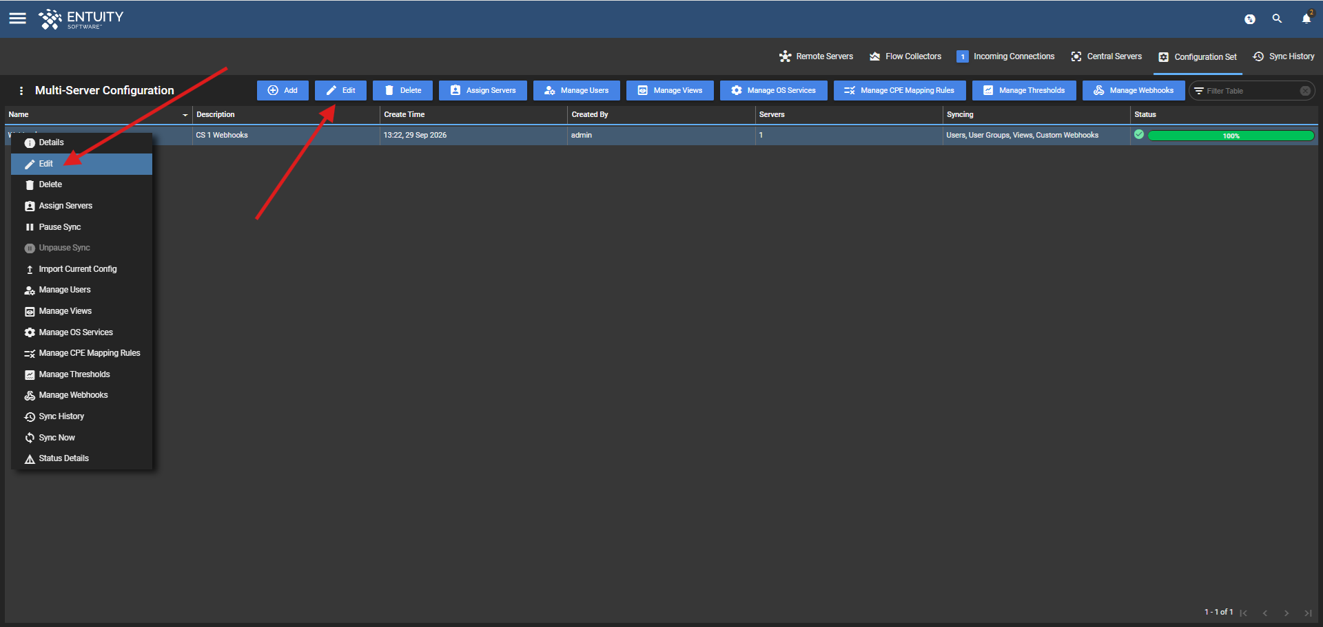Click the Delete toolbar button
Image resolution: width=1323 pixels, height=627 pixels.
tap(402, 91)
